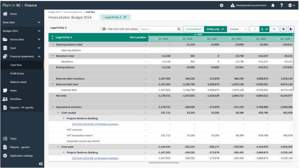Screen dimensions: 299x168
Task: Click Net debt row label
Action: (x=61, y=96)
